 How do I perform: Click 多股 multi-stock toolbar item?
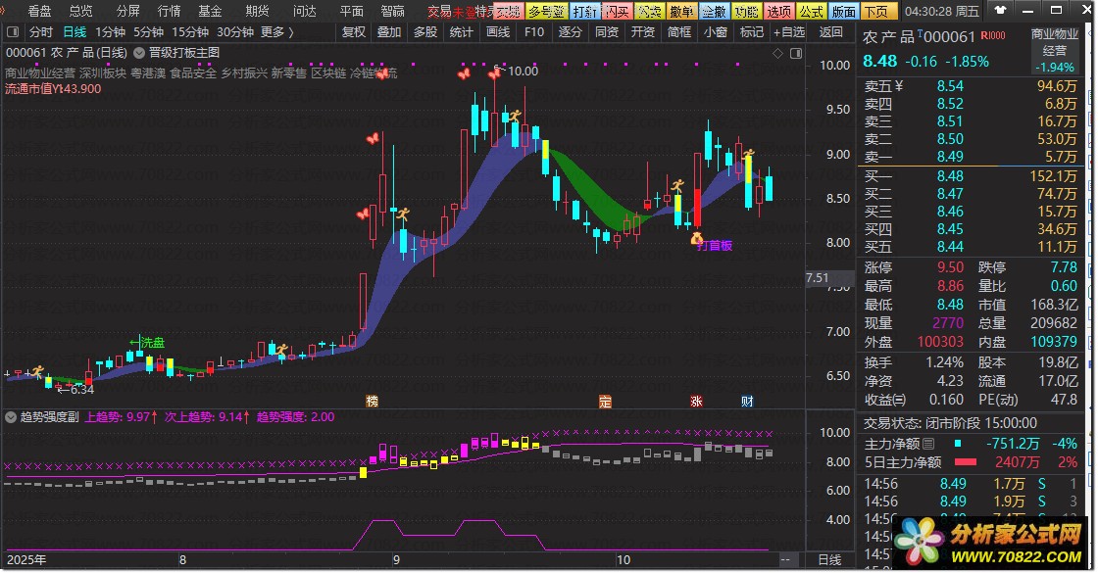(425, 32)
